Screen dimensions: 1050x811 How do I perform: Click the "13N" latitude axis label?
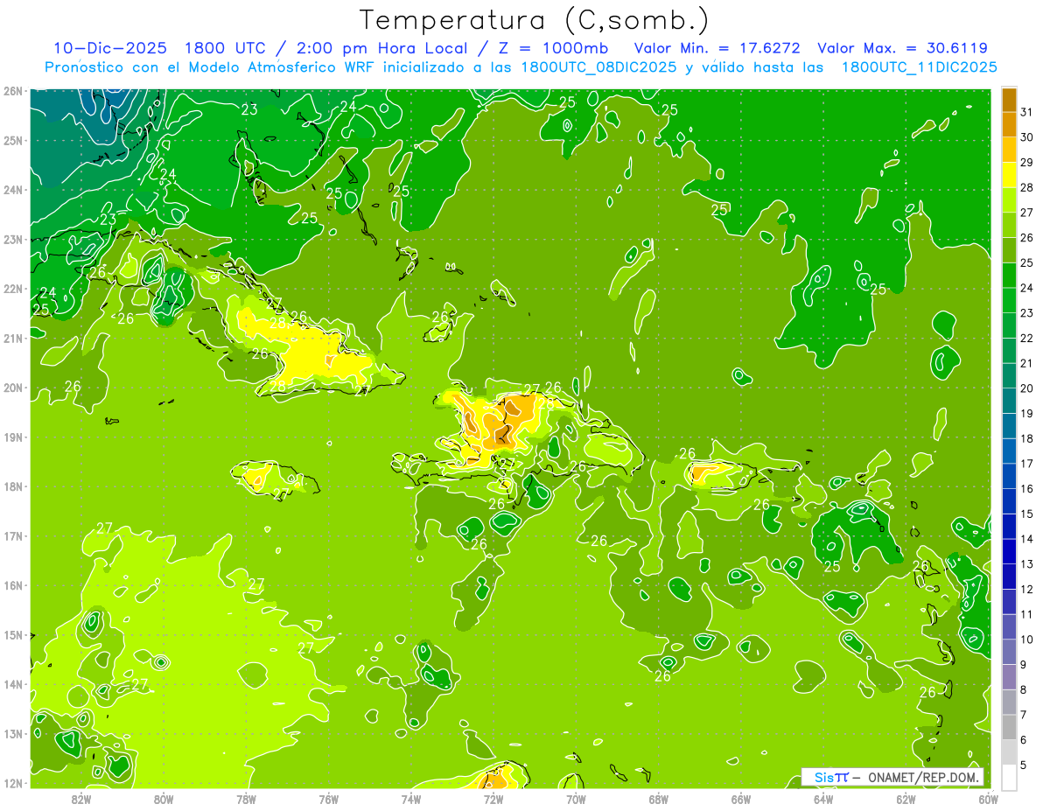click(x=13, y=734)
